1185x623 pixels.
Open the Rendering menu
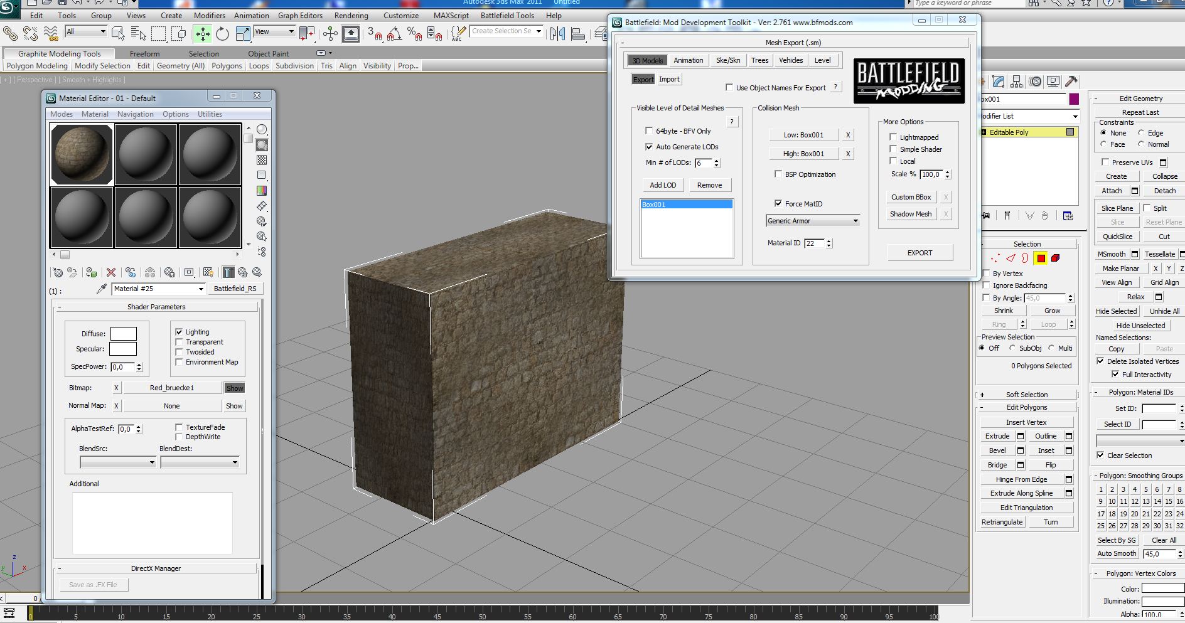[x=351, y=16]
